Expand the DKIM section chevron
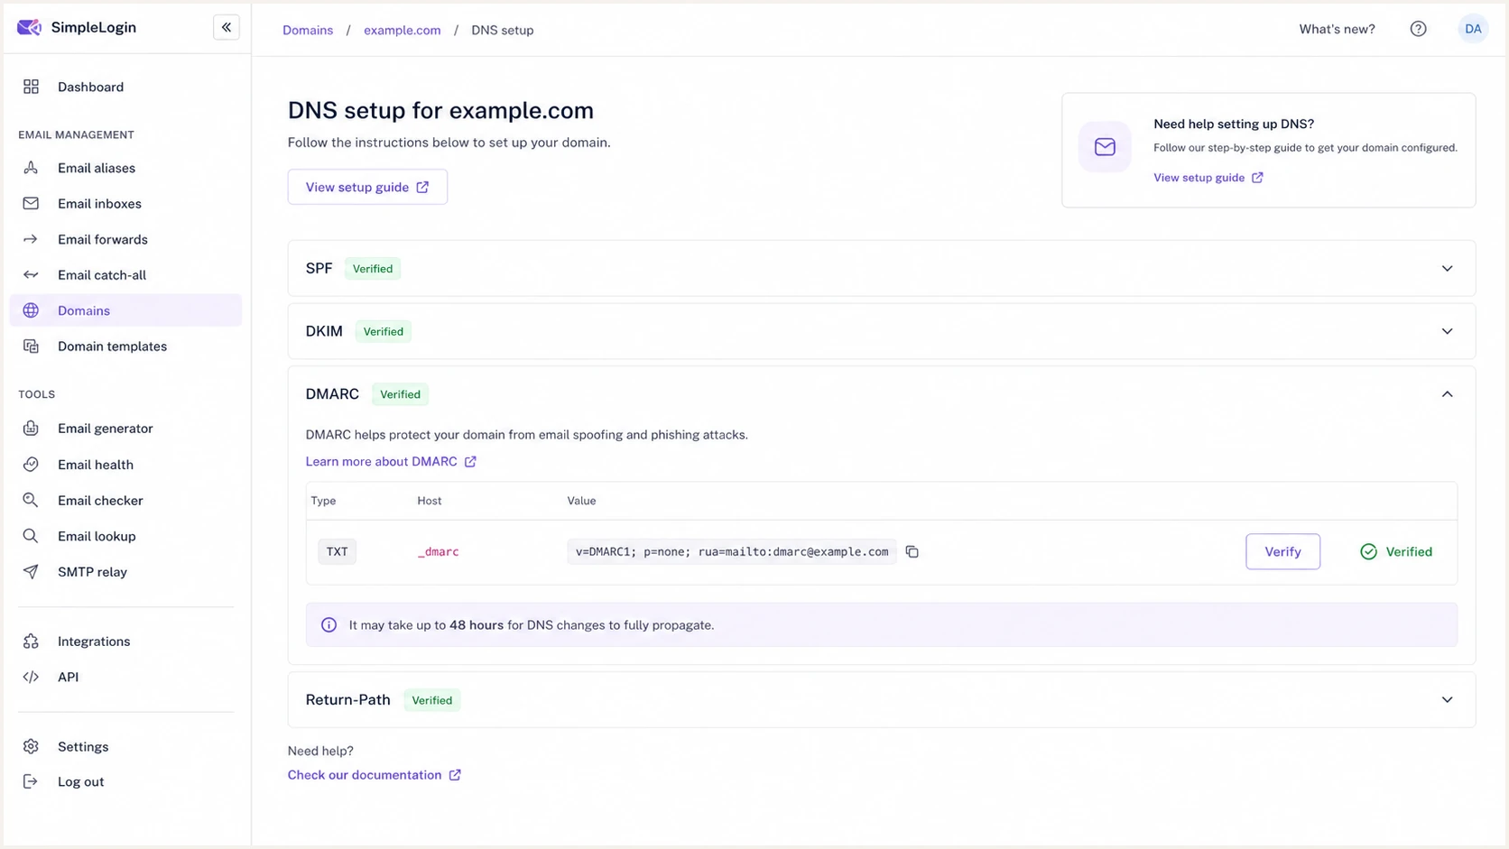 tap(1447, 331)
